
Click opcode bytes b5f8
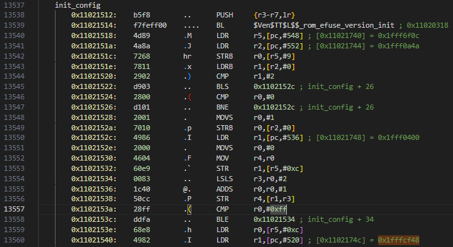[142, 15]
